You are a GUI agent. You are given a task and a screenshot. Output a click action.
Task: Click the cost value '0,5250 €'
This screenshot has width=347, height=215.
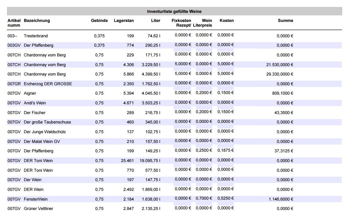tap(226, 198)
